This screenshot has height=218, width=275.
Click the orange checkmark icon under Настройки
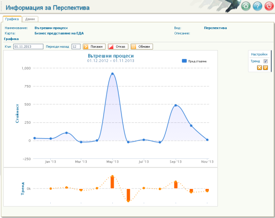265,68
